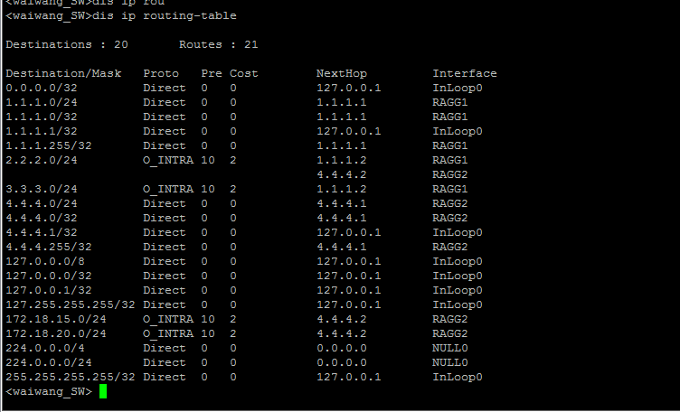The height and width of the screenshot is (412, 680).
Task: Click the 2.2.2.0/24 route destination
Action: point(42,160)
